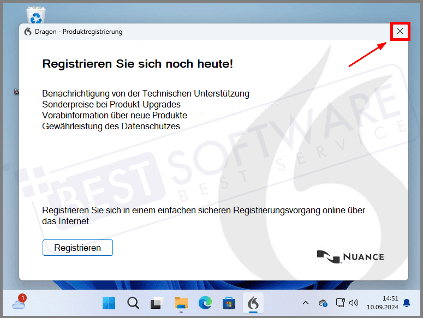Open Microsoft Edge from taskbar
This screenshot has width=423, height=318.
(x=205, y=303)
